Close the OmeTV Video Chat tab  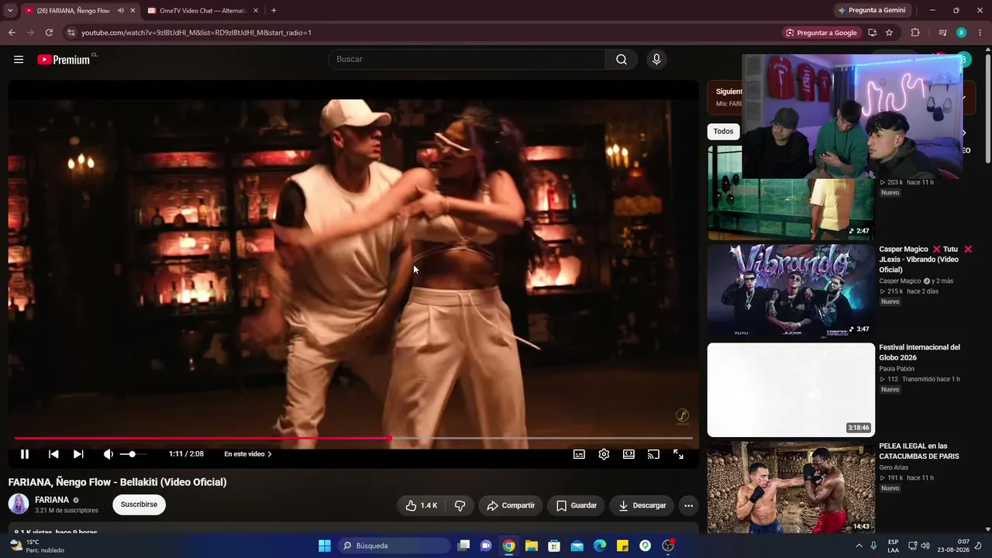coord(256,11)
